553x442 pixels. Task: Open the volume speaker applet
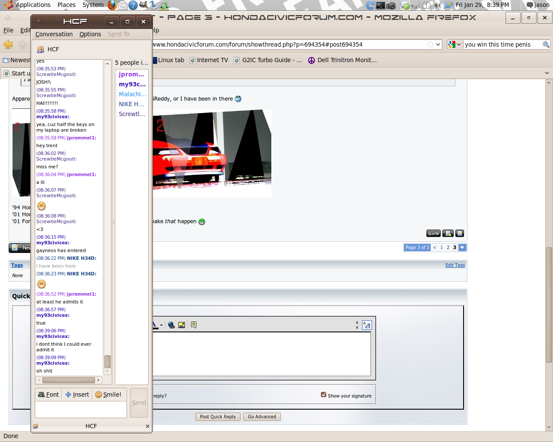point(437,5)
